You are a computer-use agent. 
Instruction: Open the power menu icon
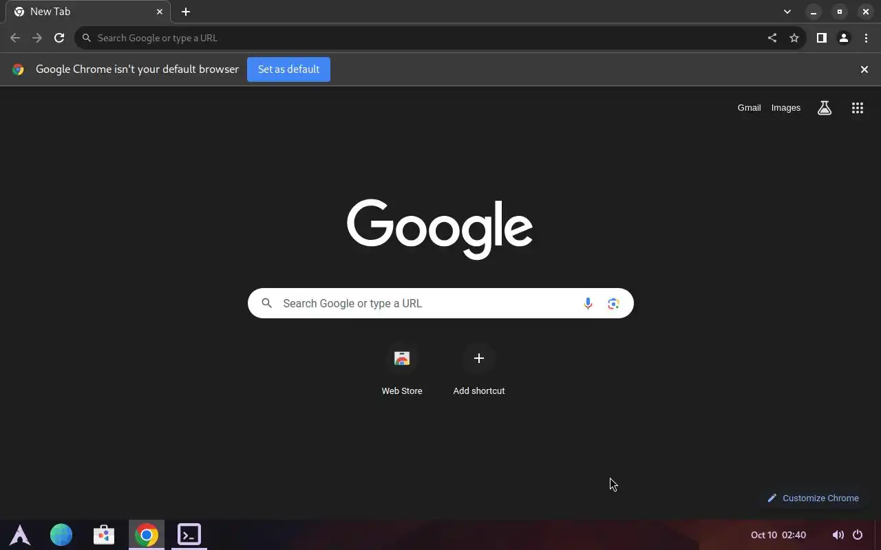(x=858, y=535)
